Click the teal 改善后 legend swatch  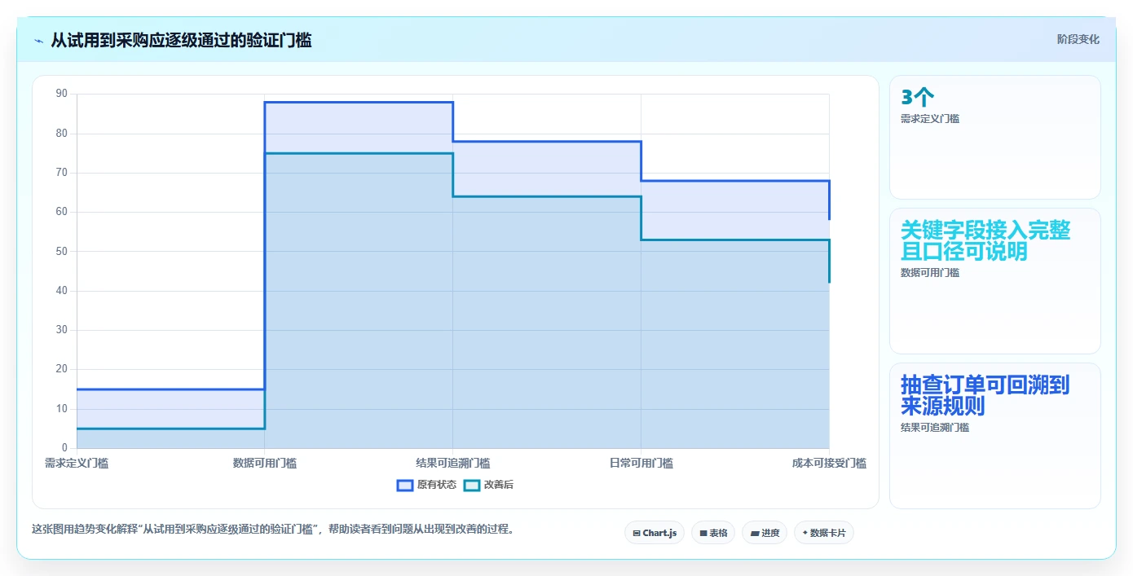coord(471,485)
